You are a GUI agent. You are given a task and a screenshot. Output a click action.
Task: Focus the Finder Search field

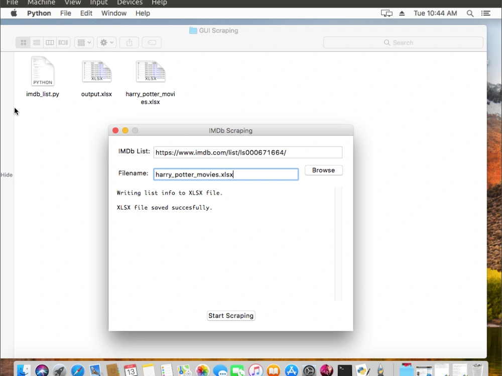pos(403,43)
